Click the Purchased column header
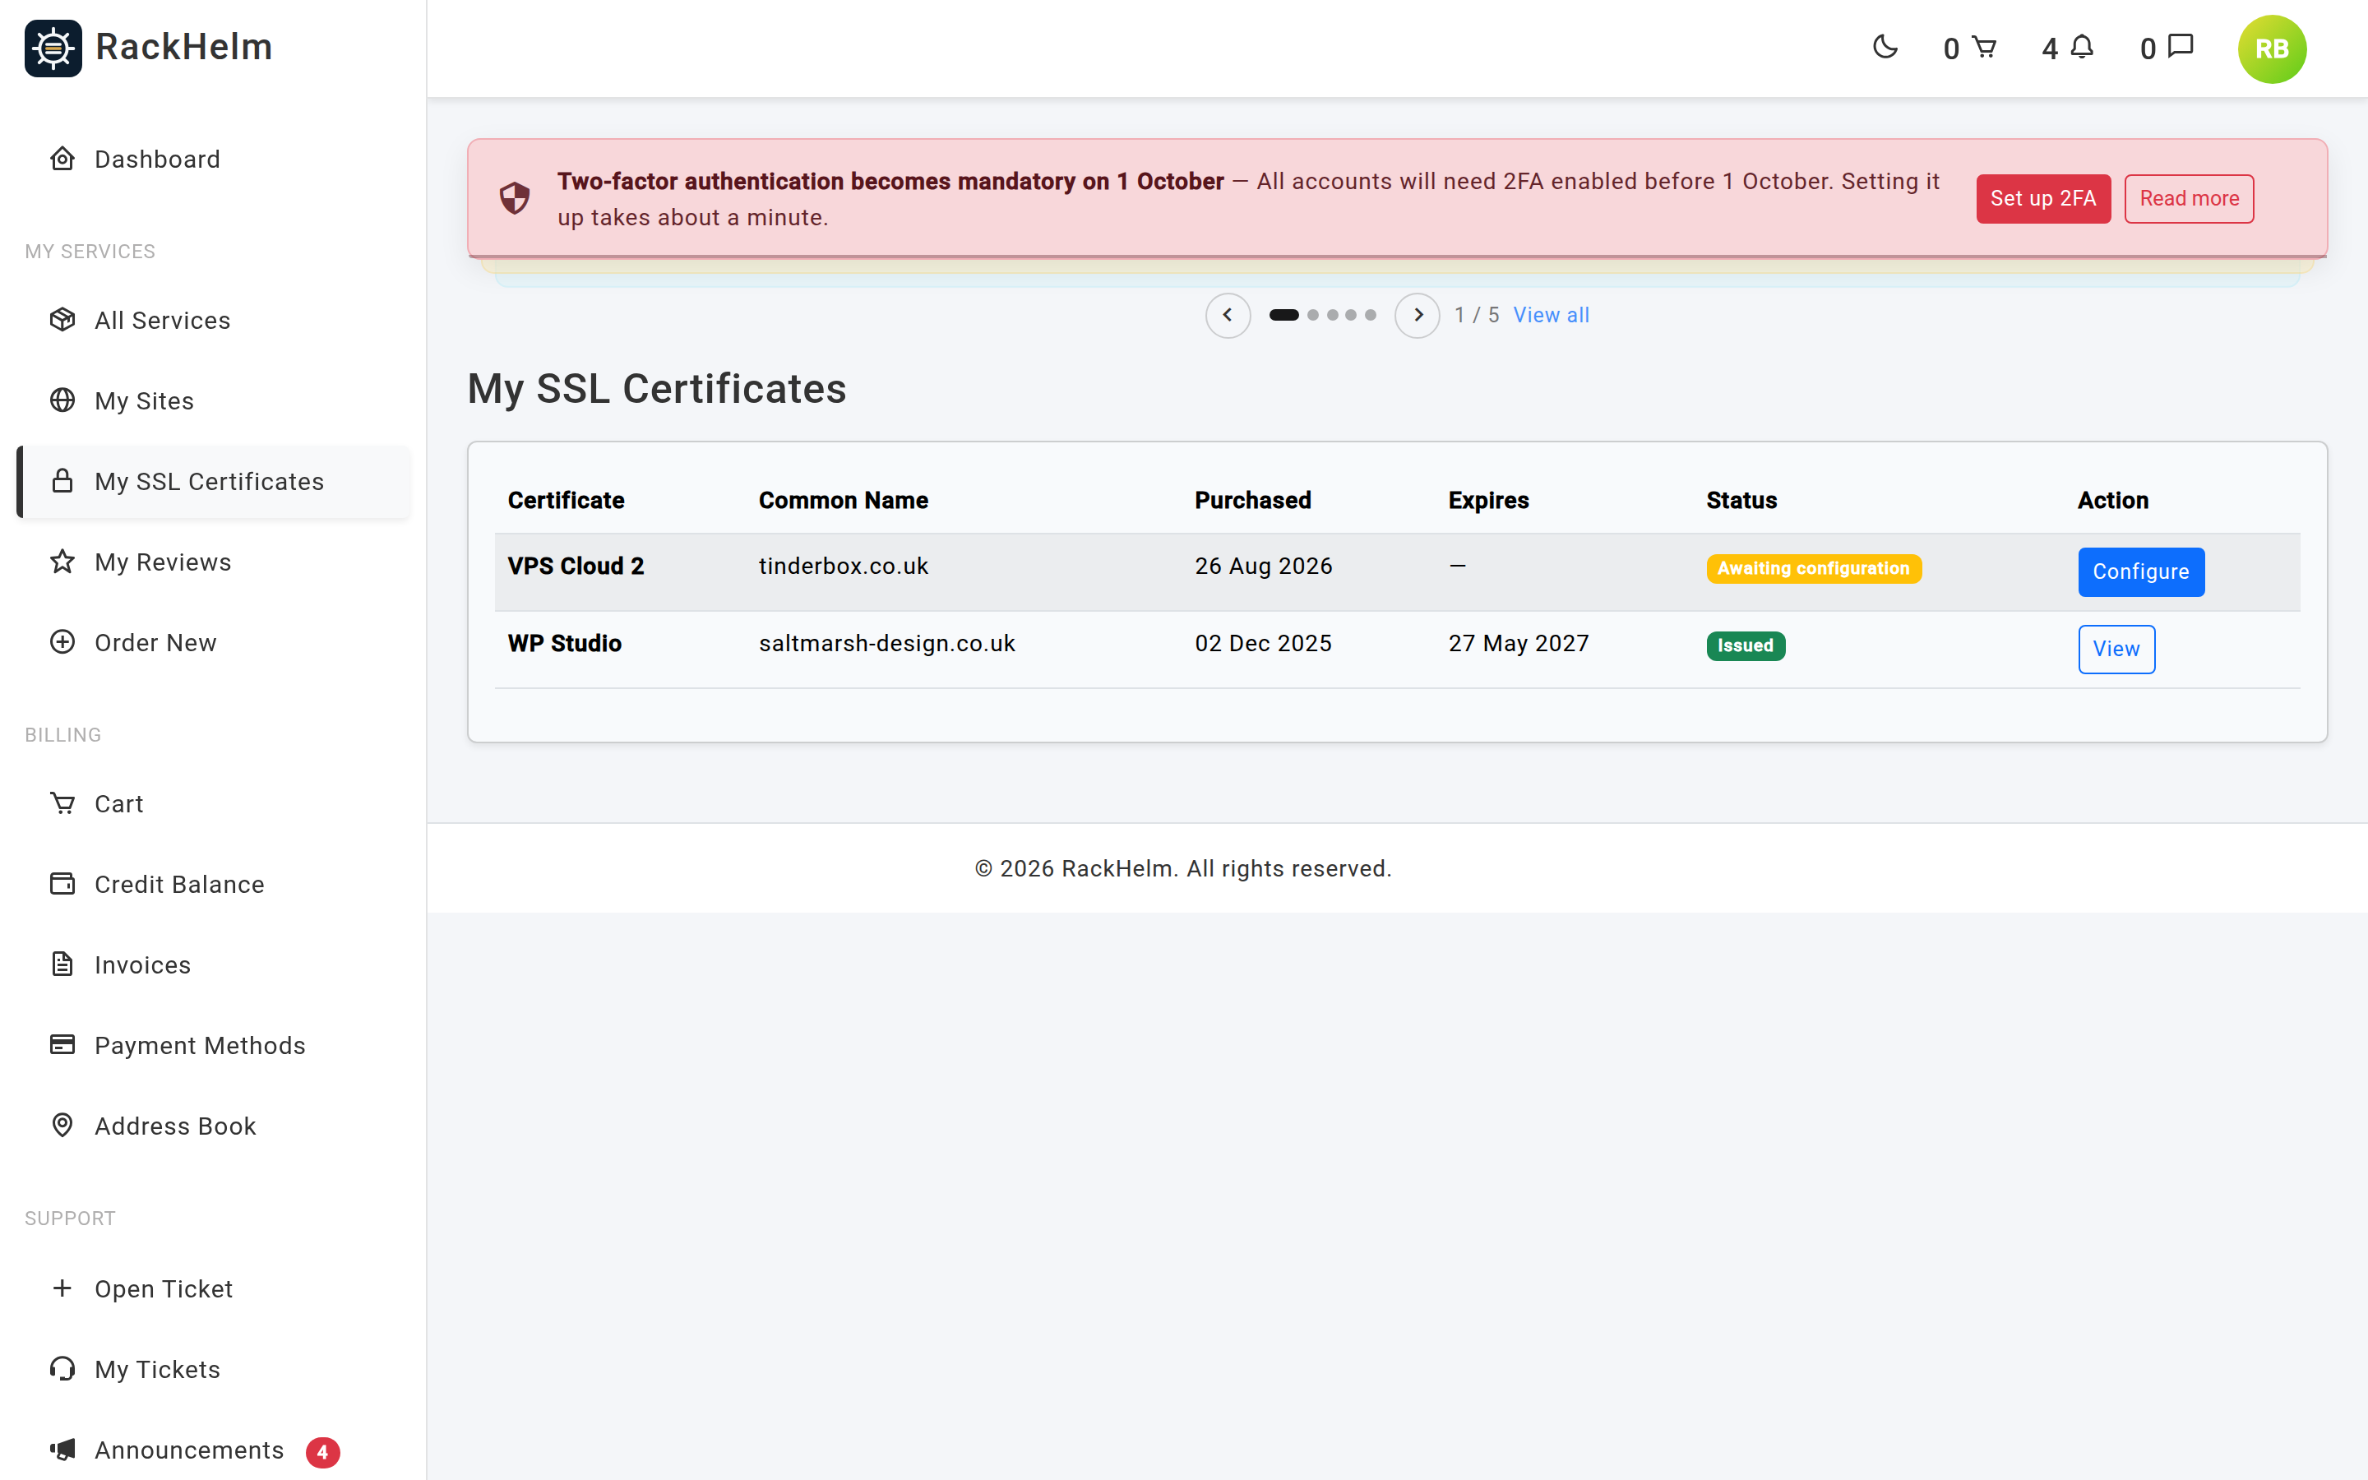The width and height of the screenshot is (2368, 1480). point(1252,500)
